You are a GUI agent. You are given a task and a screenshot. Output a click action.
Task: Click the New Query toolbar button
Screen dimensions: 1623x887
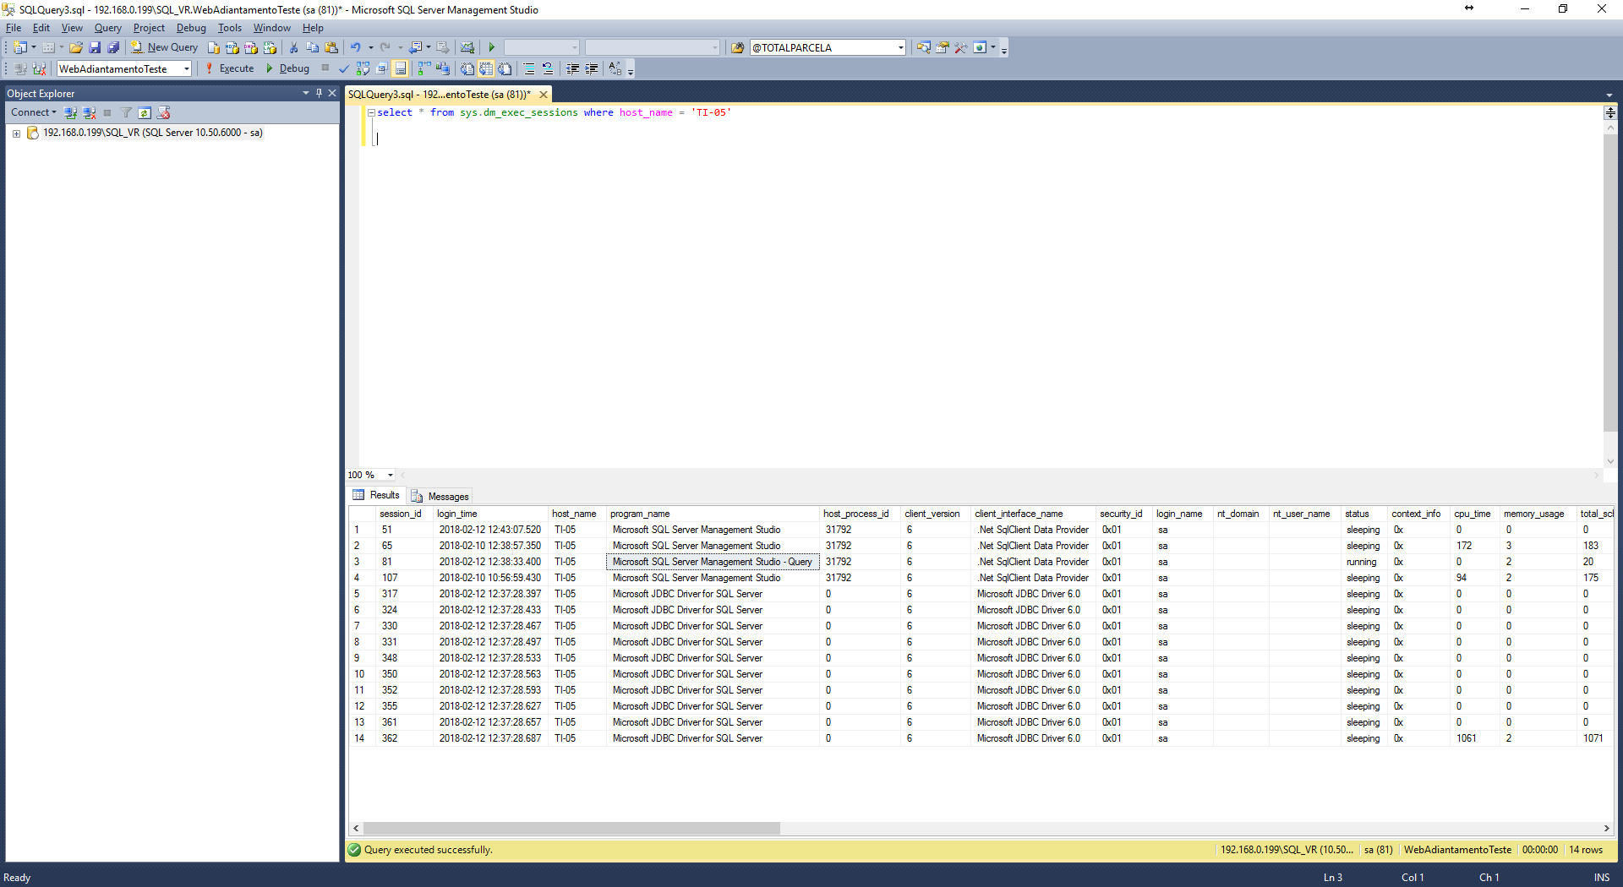pos(164,47)
